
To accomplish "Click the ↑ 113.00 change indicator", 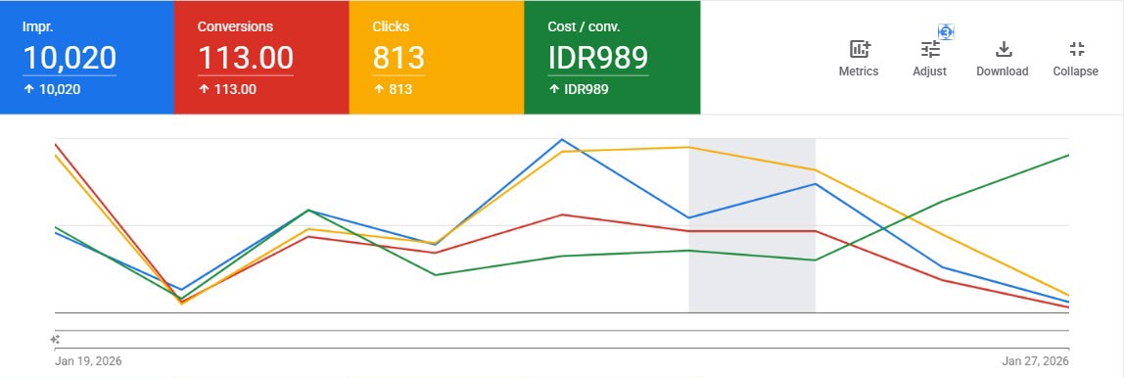I will coord(226,90).
